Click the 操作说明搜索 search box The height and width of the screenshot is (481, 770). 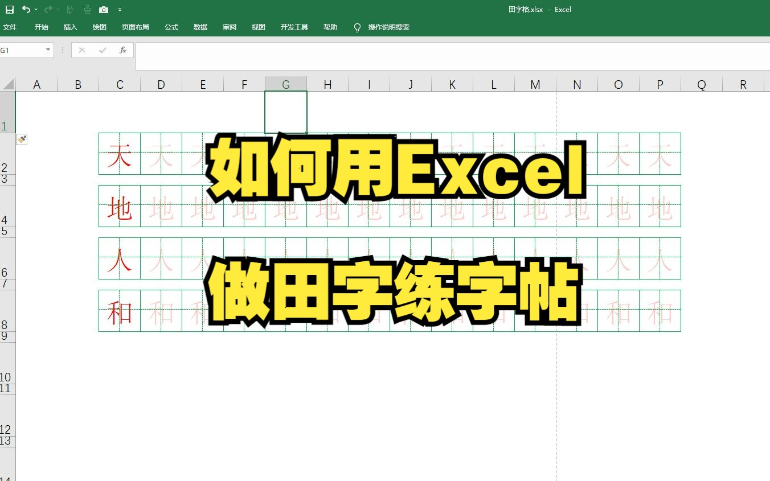[x=389, y=27]
